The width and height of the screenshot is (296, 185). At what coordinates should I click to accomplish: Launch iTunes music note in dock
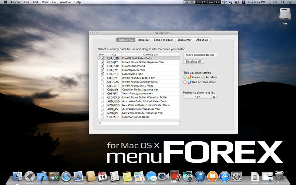pyautogui.click(x=200, y=176)
